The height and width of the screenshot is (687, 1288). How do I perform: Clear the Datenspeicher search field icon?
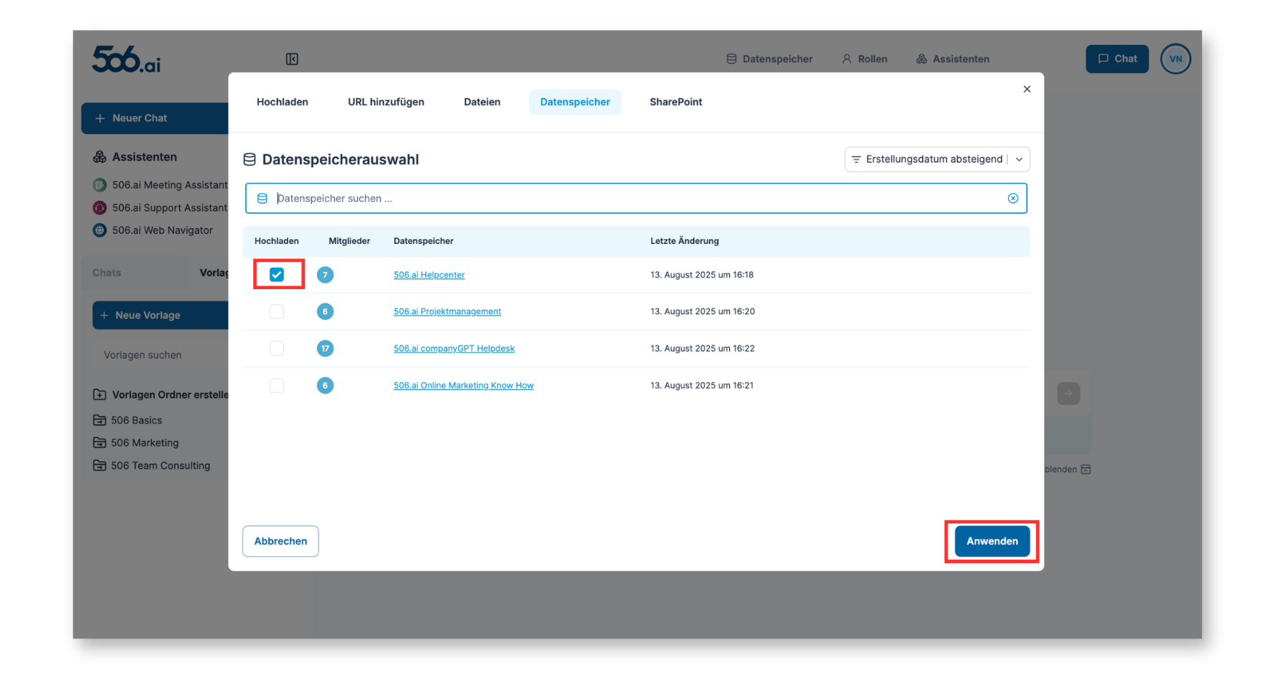(x=1013, y=198)
